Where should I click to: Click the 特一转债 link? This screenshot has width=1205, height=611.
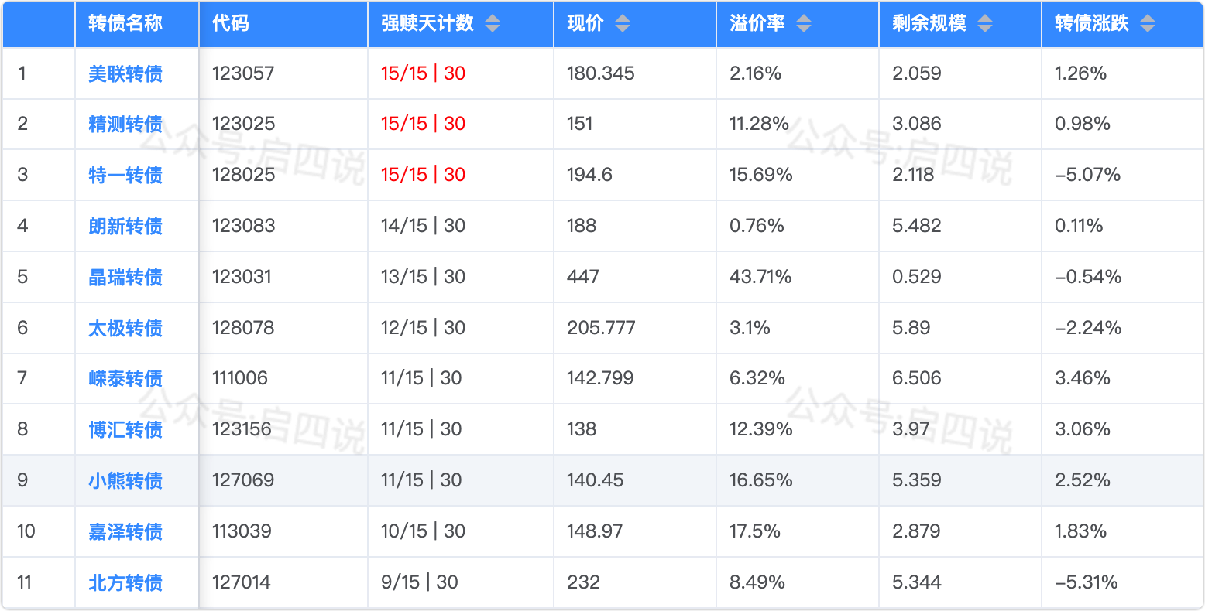coord(125,175)
